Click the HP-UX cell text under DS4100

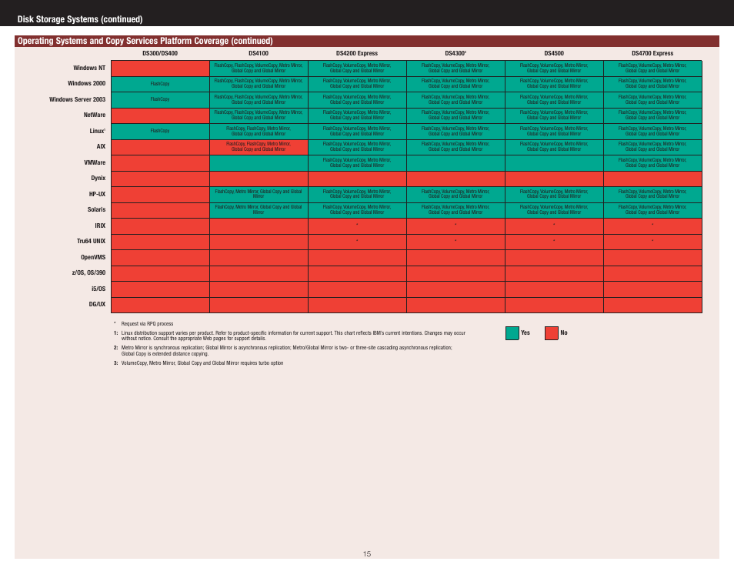tap(259, 194)
